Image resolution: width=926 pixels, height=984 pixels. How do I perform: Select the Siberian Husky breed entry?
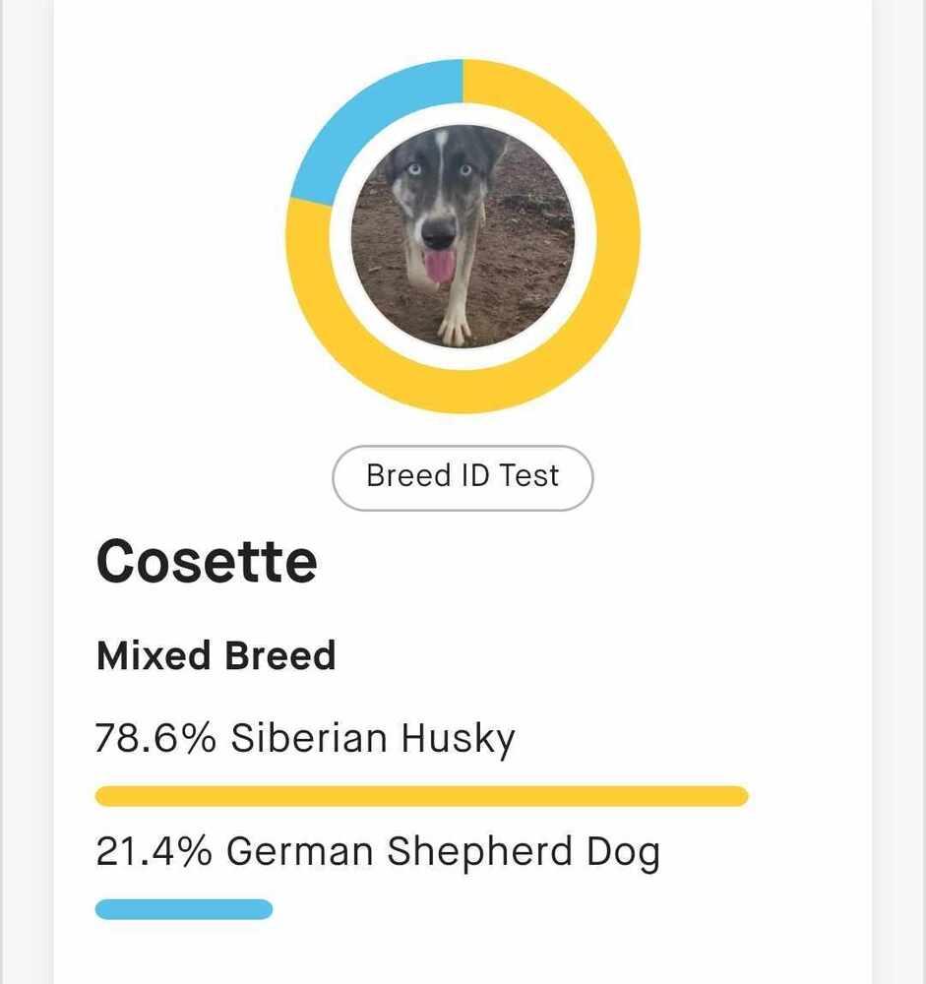tap(305, 738)
